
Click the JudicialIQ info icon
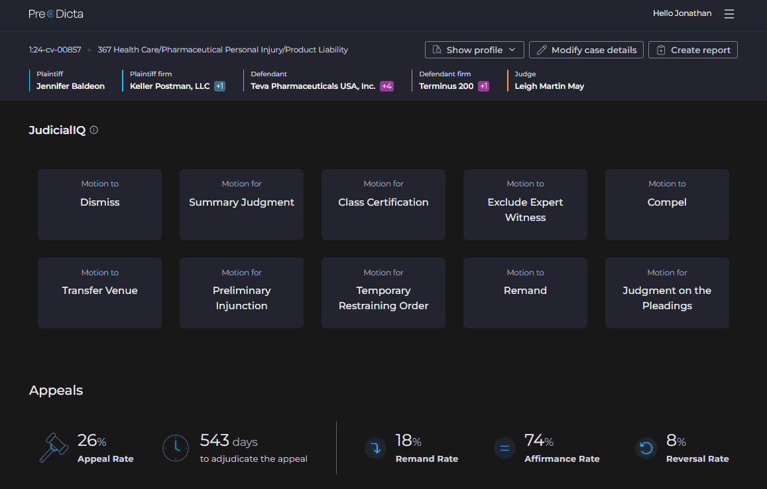click(94, 130)
